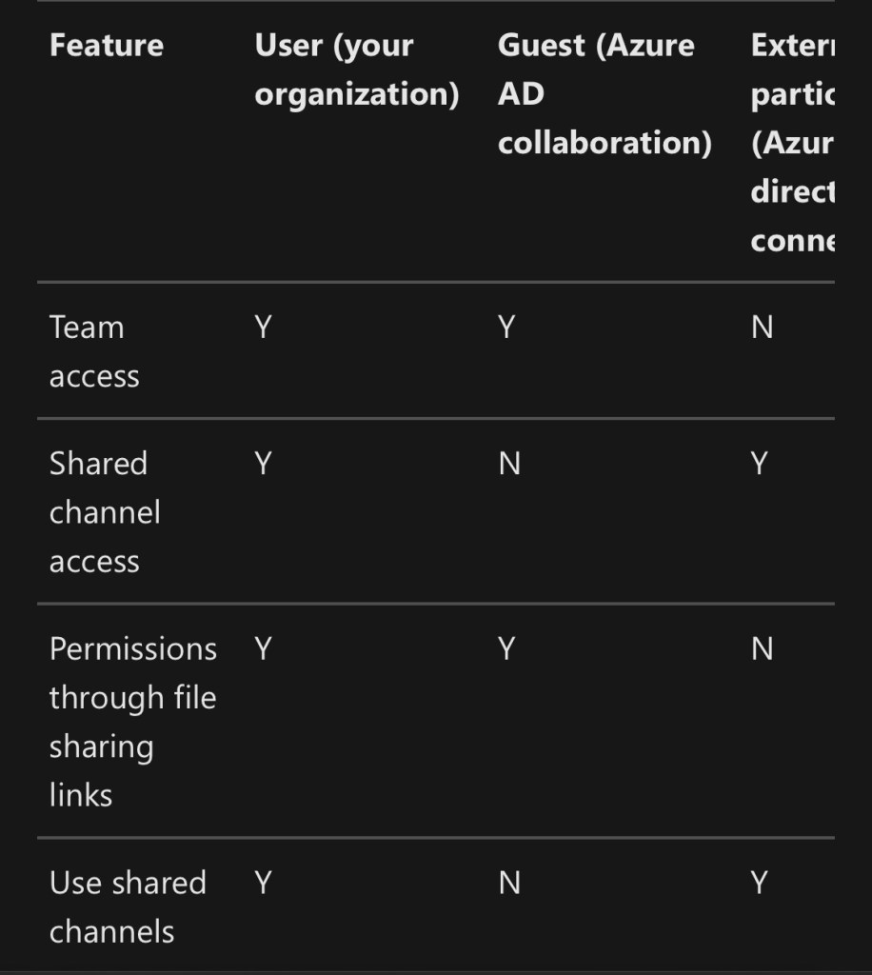This screenshot has width=872, height=975.
Task: Click the Feature column header
Action: pos(106,45)
